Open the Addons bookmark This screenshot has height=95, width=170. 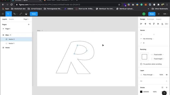click(69, 9)
